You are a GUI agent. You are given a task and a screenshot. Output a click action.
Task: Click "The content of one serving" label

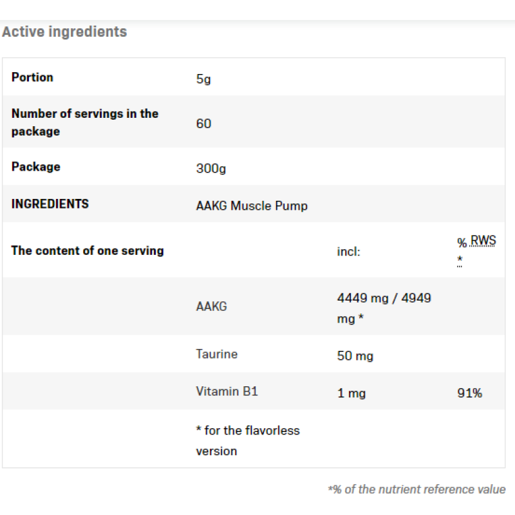pos(87,250)
